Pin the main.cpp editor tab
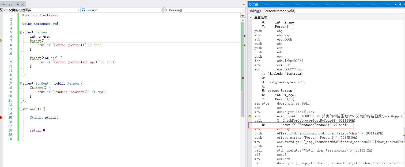 point(18,4)
